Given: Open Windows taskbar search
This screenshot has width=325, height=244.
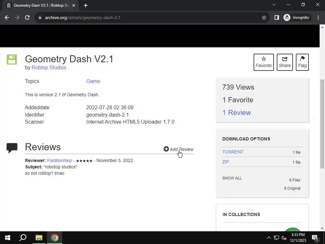Looking at the screenshot, I should (x=23, y=238).
